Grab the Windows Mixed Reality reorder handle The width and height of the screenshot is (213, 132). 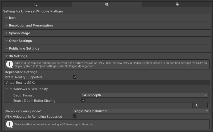coord(7,89)
